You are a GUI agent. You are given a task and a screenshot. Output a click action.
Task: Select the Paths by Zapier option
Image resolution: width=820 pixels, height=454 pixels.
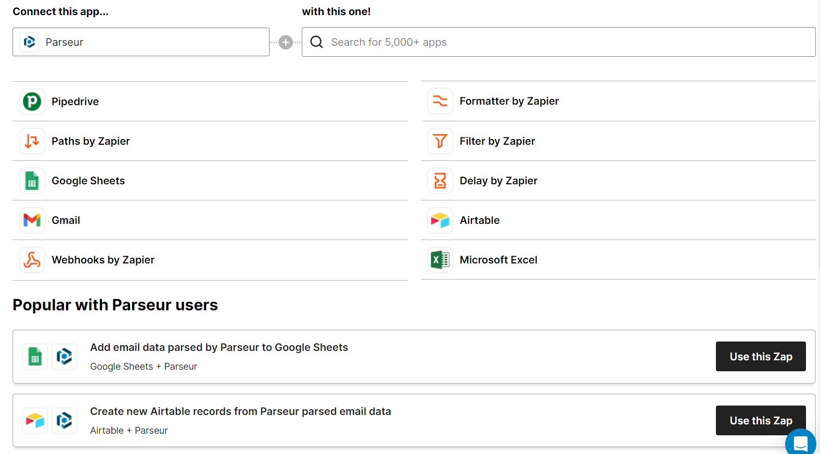(91, 141)
